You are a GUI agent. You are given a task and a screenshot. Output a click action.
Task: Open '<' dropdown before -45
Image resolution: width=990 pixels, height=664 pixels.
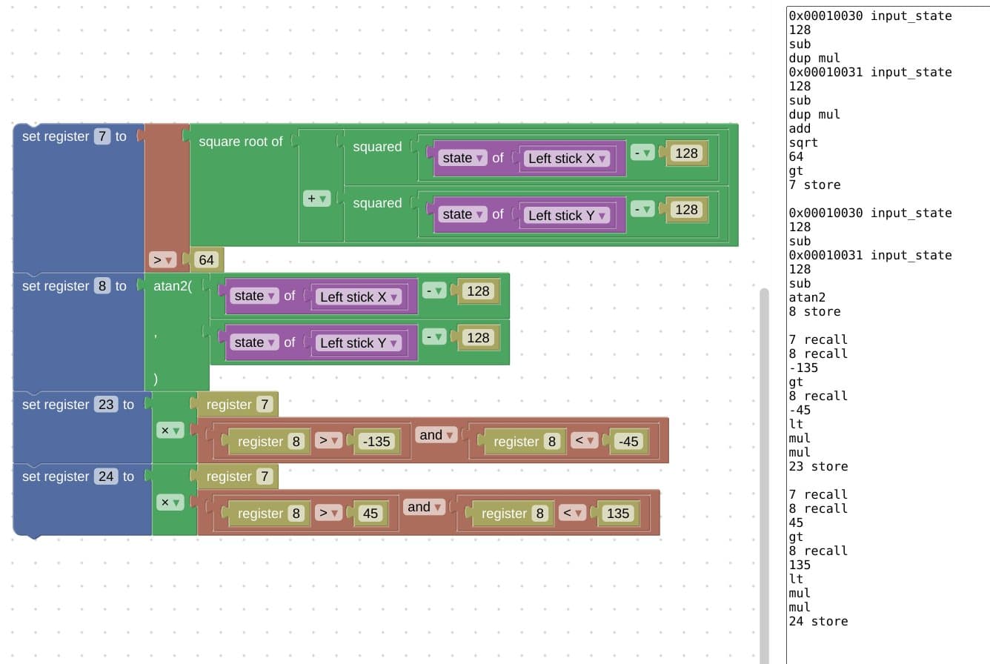[585, 441]
